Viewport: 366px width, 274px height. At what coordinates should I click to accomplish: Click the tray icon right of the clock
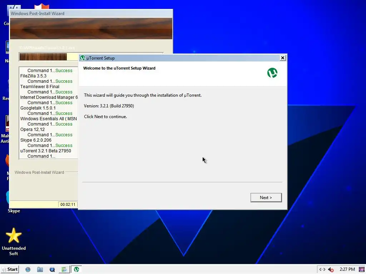click(362, 270)
